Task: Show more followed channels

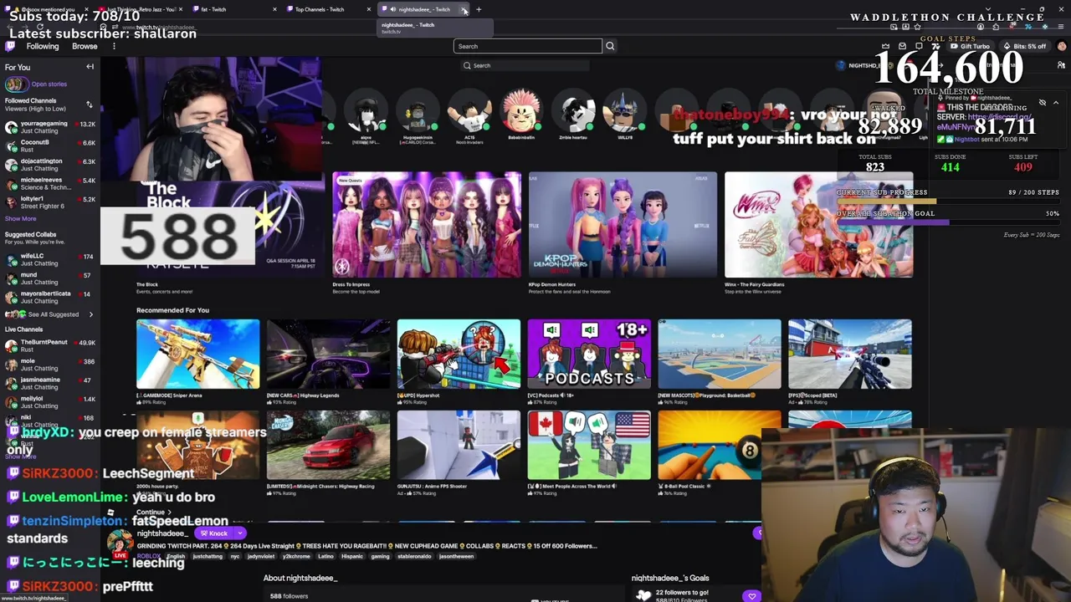Action: click(20, 218)
